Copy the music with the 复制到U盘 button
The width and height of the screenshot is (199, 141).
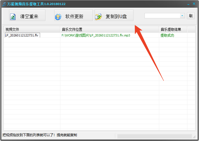pos(114,16)
